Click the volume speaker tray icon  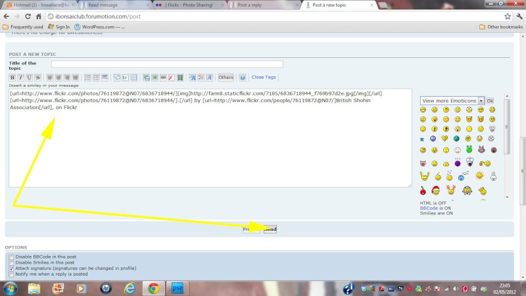tap(456, 289)
